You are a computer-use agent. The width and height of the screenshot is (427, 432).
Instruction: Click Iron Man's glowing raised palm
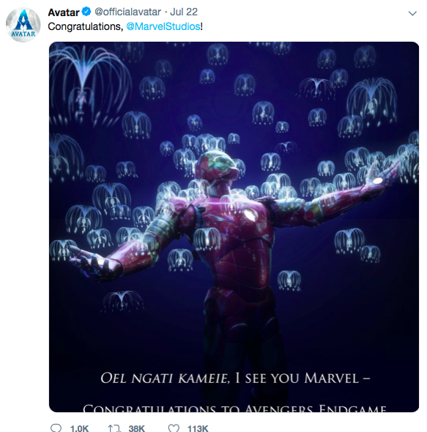tap(378, 181)
